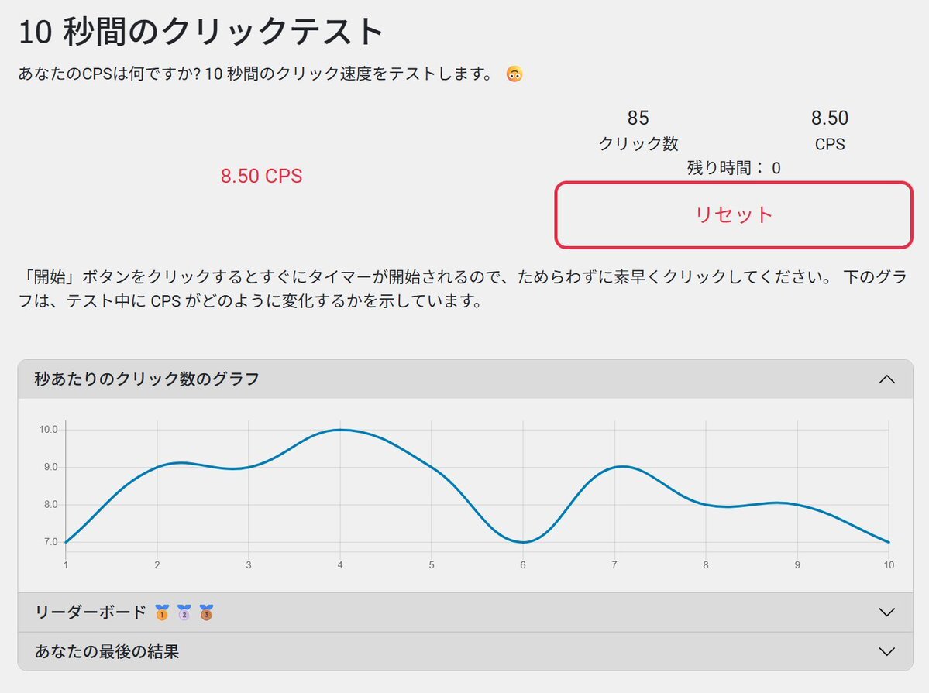The image size is (929, 693).
Task: Click the graph peak at second 4
Action: pyautogui.click(x=340, y=430)
